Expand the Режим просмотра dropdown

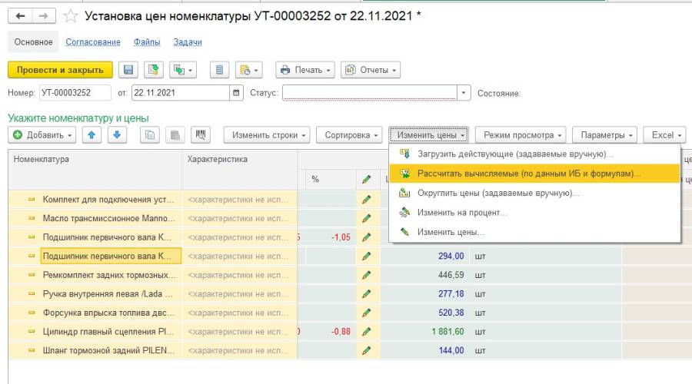click(520, 134)
